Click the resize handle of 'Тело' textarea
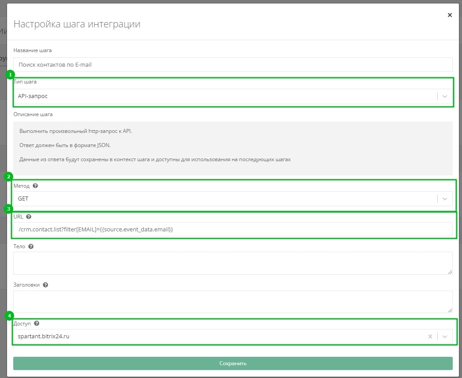The width and height of the screenshot is (462, 378). [450, 272]
